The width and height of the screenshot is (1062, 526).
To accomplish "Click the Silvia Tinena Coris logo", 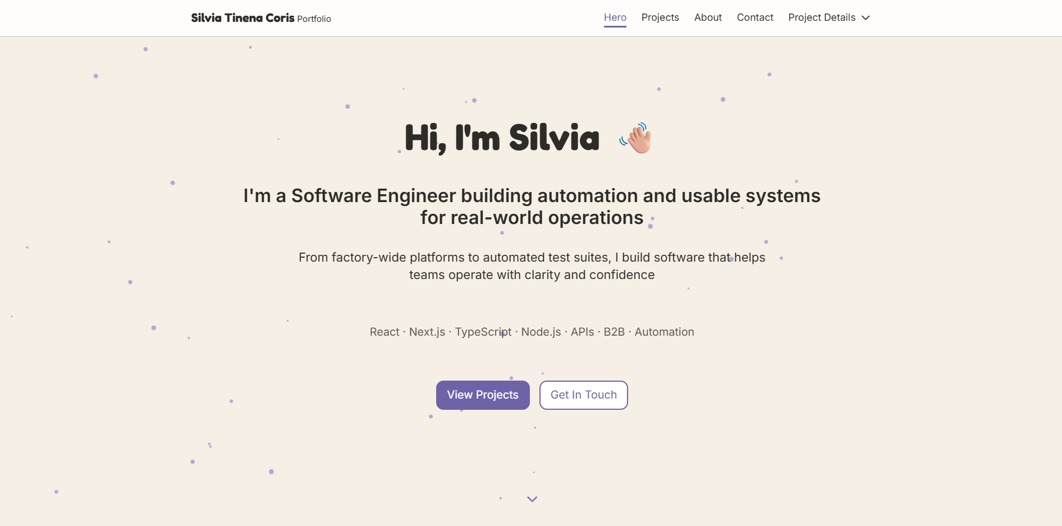I will pos(242,17).
